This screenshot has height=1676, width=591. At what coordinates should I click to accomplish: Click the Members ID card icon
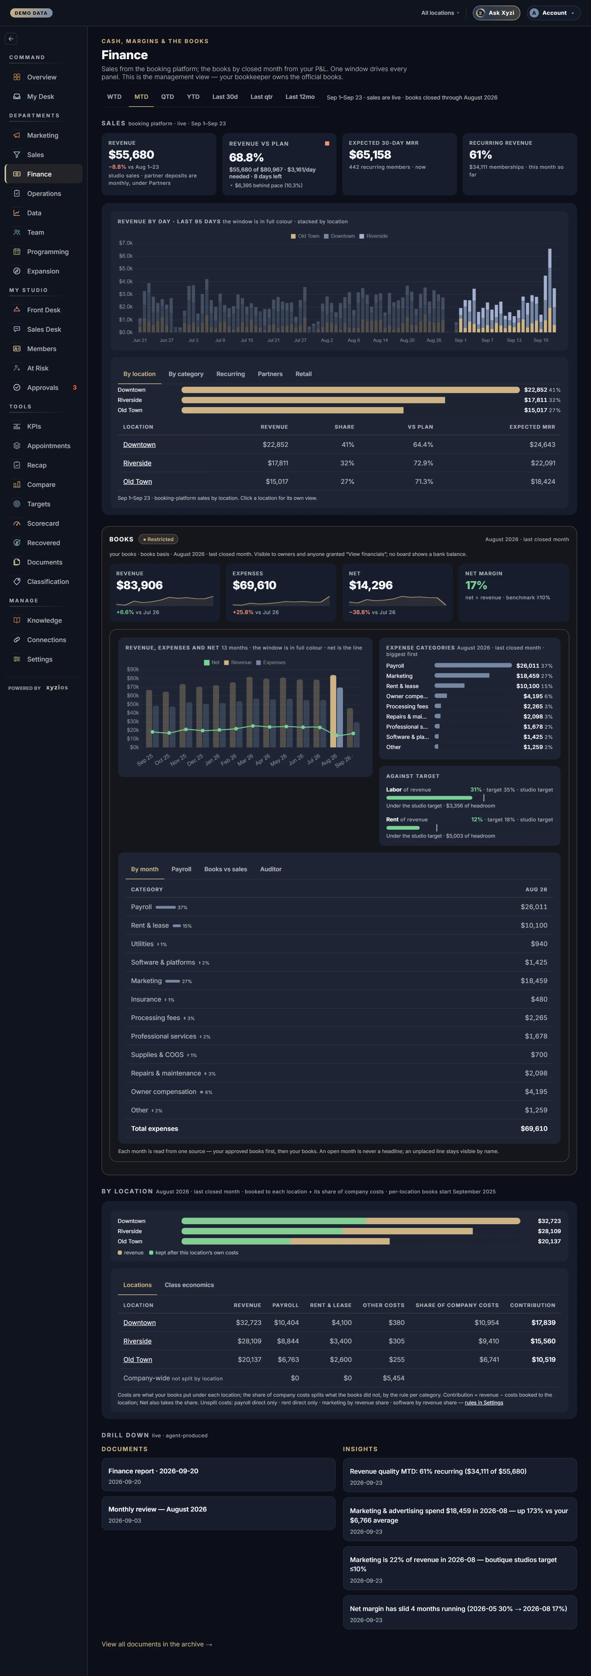(x=17, y=349)
